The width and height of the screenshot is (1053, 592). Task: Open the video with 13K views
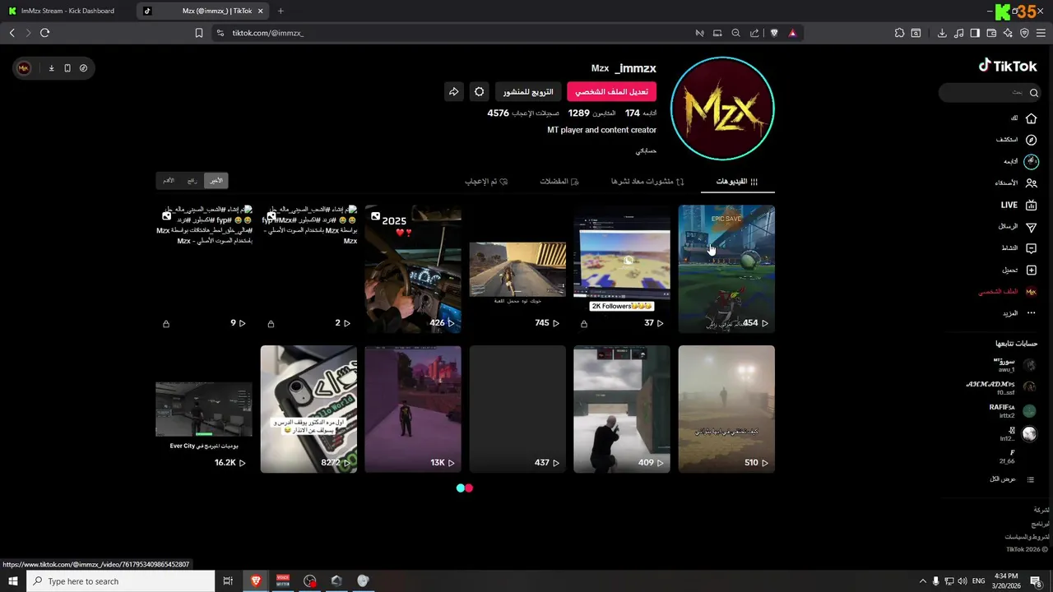point(413,409)
